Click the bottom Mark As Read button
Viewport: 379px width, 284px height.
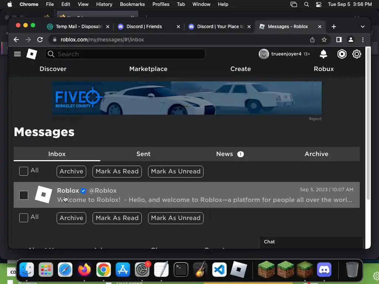pos(117,218)
